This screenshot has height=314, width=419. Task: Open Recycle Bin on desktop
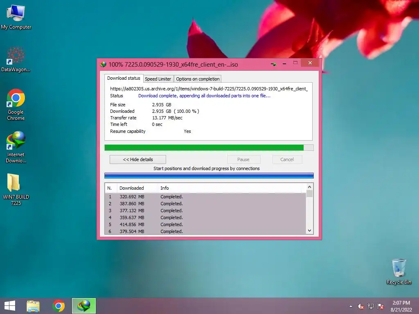tap(399, 271)
